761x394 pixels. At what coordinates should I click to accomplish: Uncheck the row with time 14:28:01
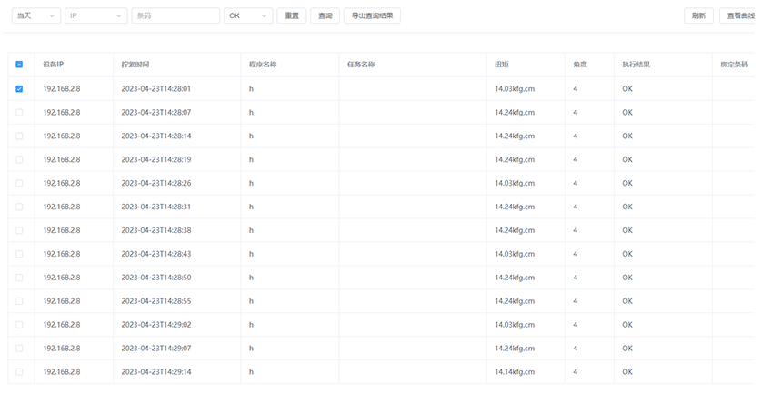tap(19, 89)
